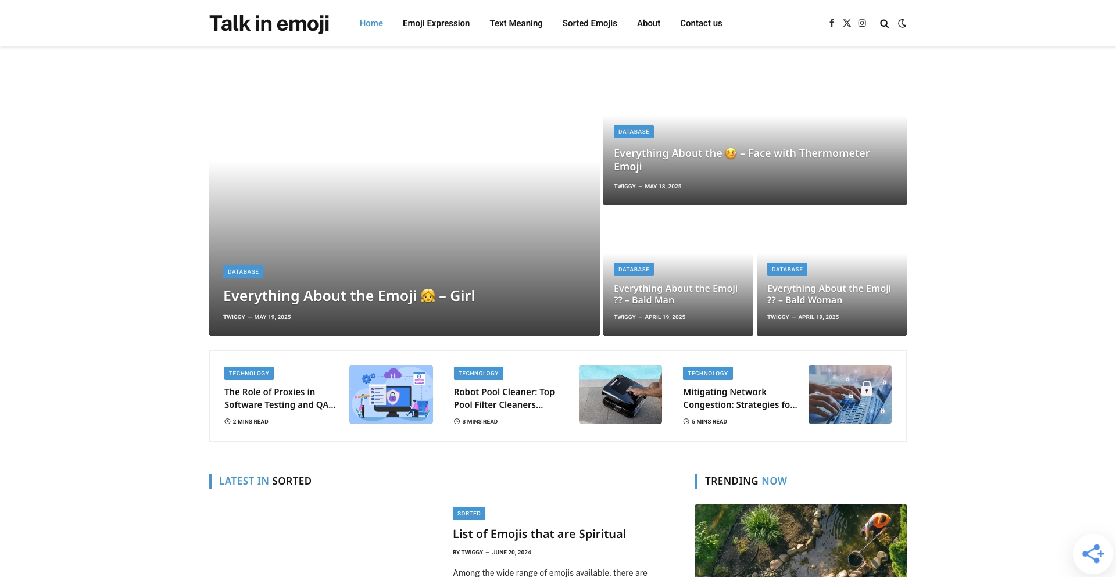Click the robot pool cleaner thumbnail
The height and width of the screenshot is (577, 1116).
point(620,394)
